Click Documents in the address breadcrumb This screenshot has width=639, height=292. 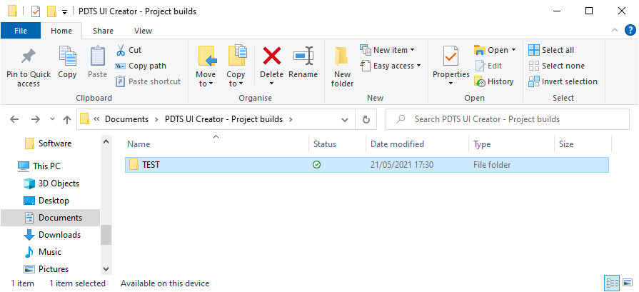[x=127, y=119]
